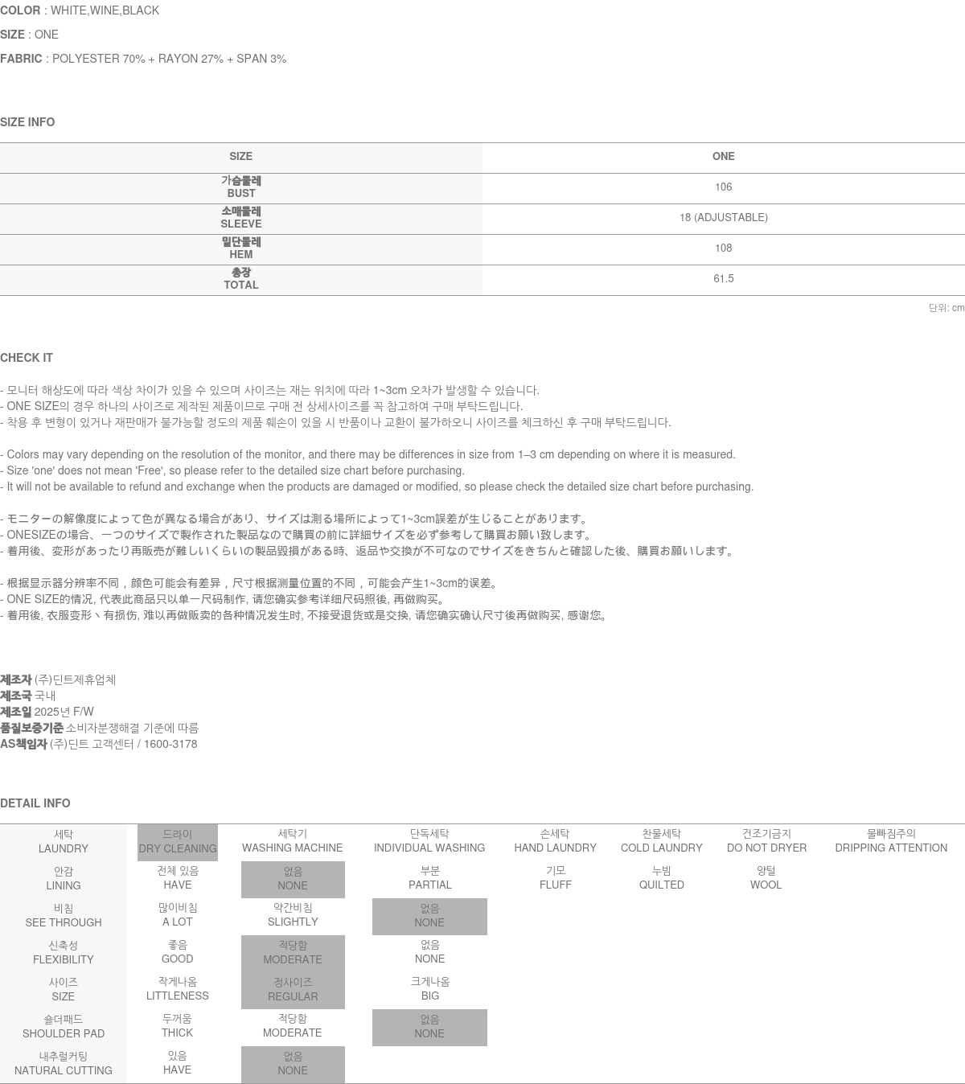965x1084 pixels.
Task: Click the SIZE INFO heading
Action: (27, 122)
